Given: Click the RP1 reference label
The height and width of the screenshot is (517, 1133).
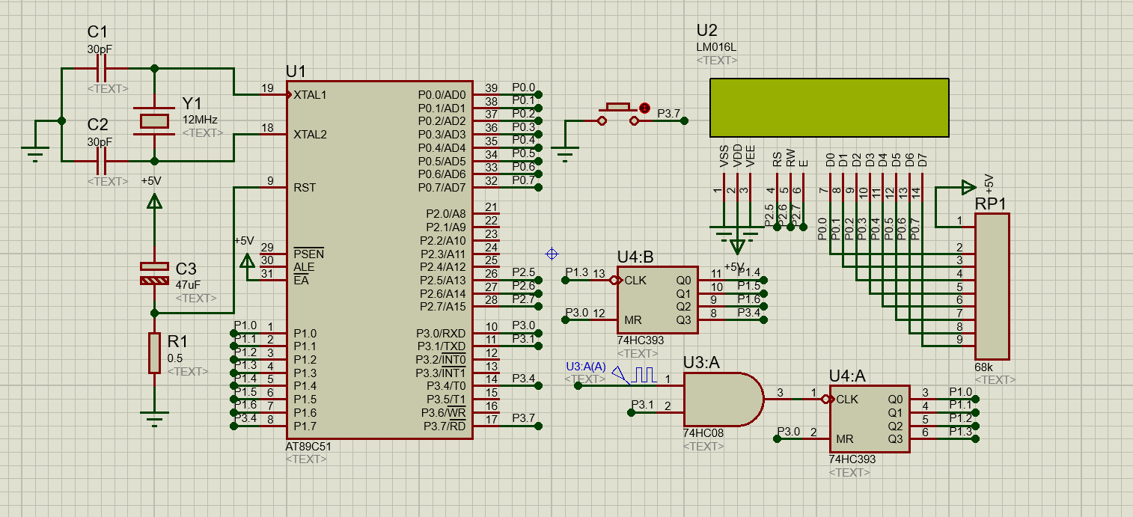Looking at the screenshot, I should 991,204.
